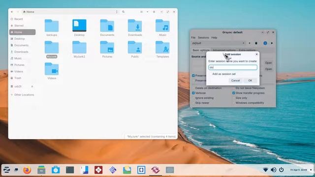Click the Grsync blue info icon

[x=265, y=43]
